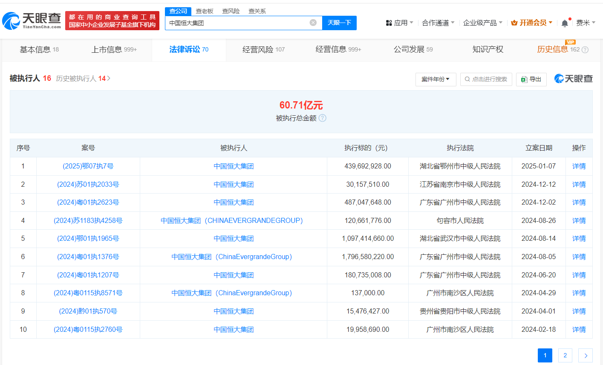Click the TianYanCha logo icon

pos(12,20)
